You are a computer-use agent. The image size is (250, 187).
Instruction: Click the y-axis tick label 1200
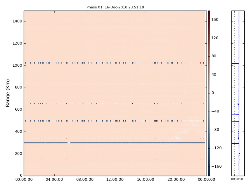pyautogui.click(x=17, y=43)
